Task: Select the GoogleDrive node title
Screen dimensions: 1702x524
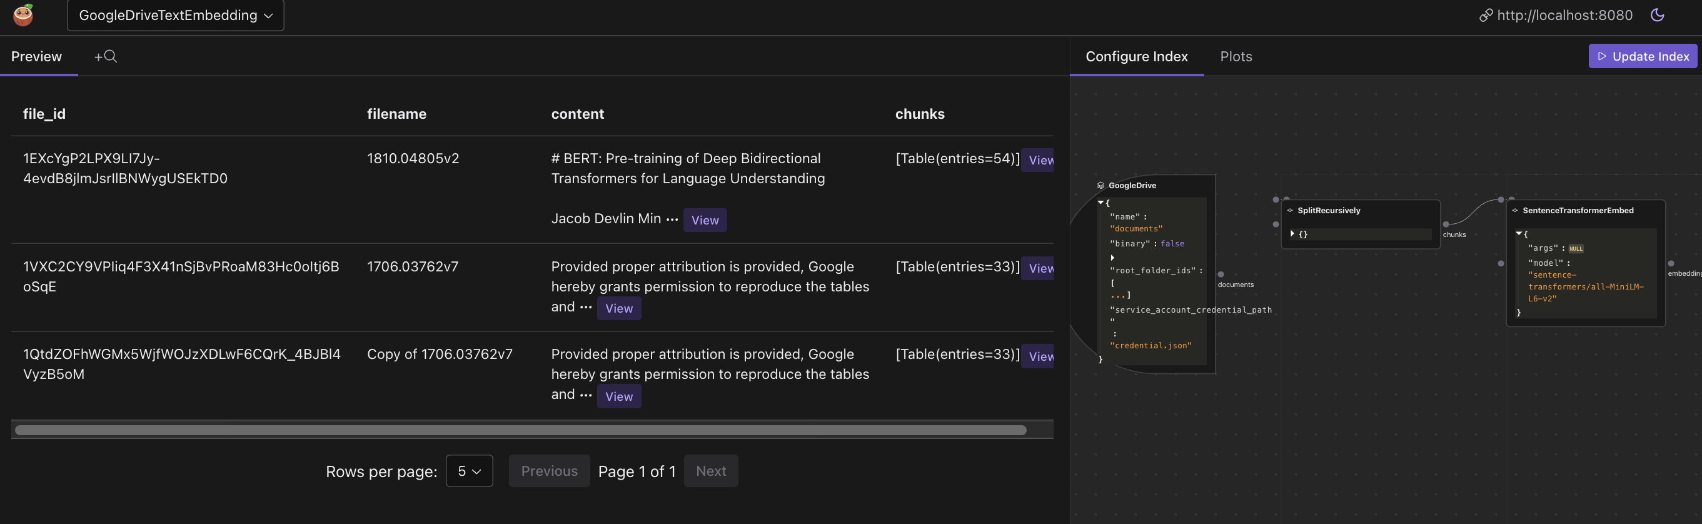Action: coord(1132,186)
